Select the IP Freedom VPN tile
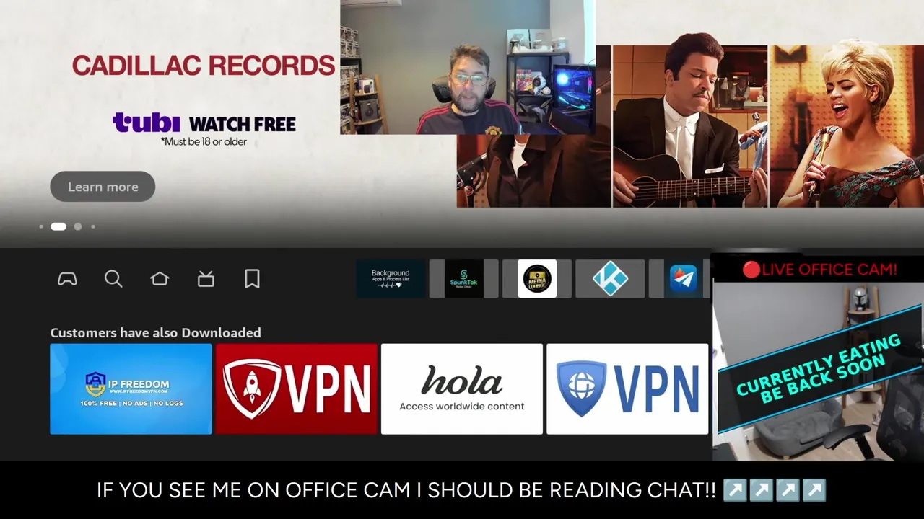924x519 pixels. [x=131, y=389]
